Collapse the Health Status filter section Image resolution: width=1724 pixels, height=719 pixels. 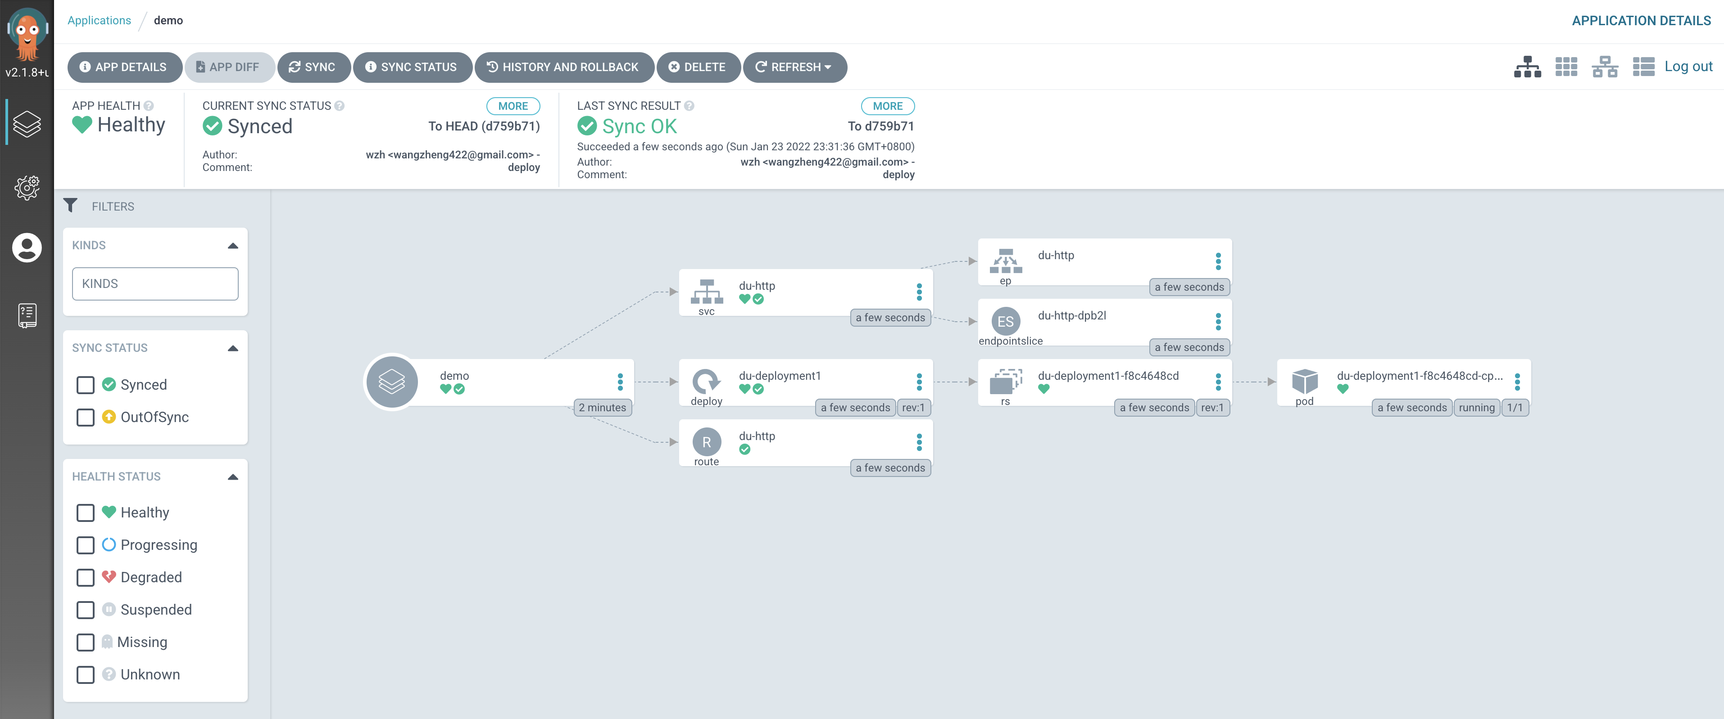[x=232, y=477]
